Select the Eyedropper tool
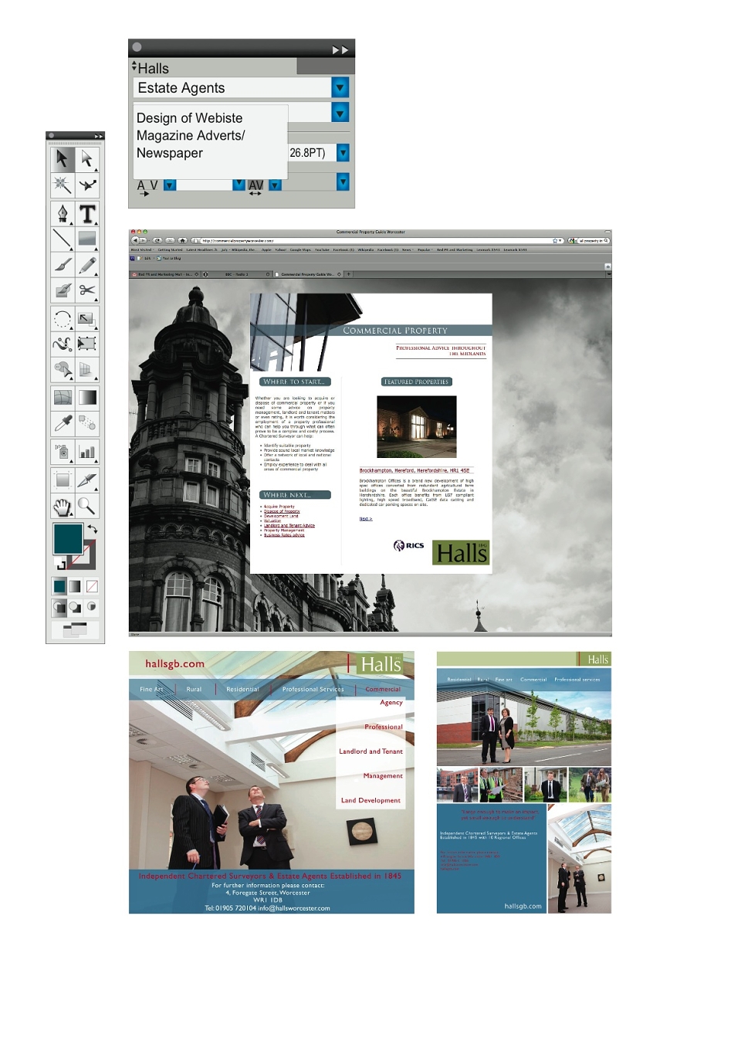 [63, 422]
